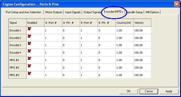Edit the A -Pin # cell for MPG #3
This screenshot has height=97, width=181.
pos(71,75)
